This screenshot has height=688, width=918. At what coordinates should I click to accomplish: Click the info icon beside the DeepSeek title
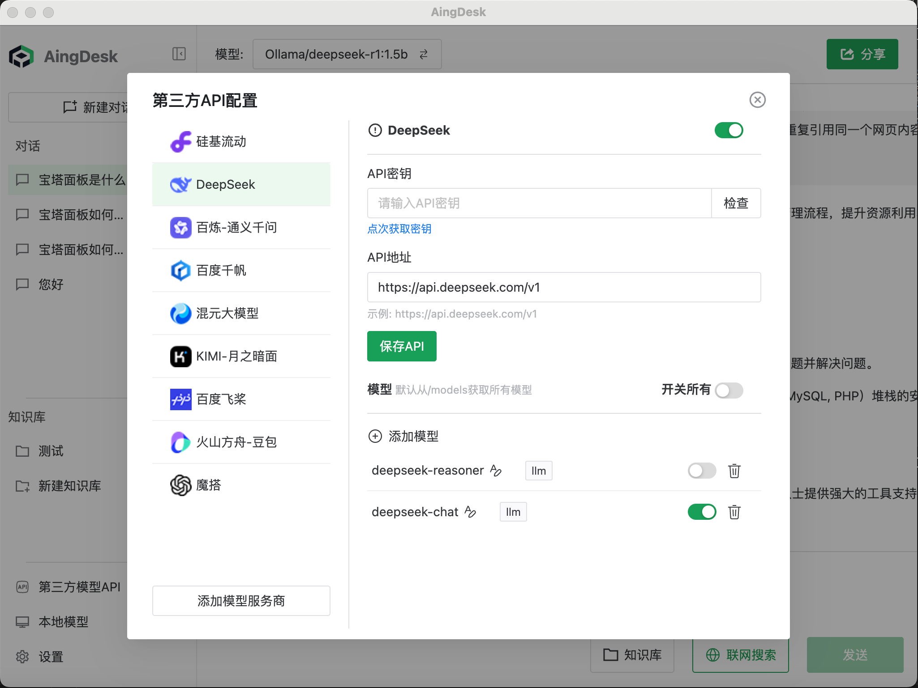375,130
